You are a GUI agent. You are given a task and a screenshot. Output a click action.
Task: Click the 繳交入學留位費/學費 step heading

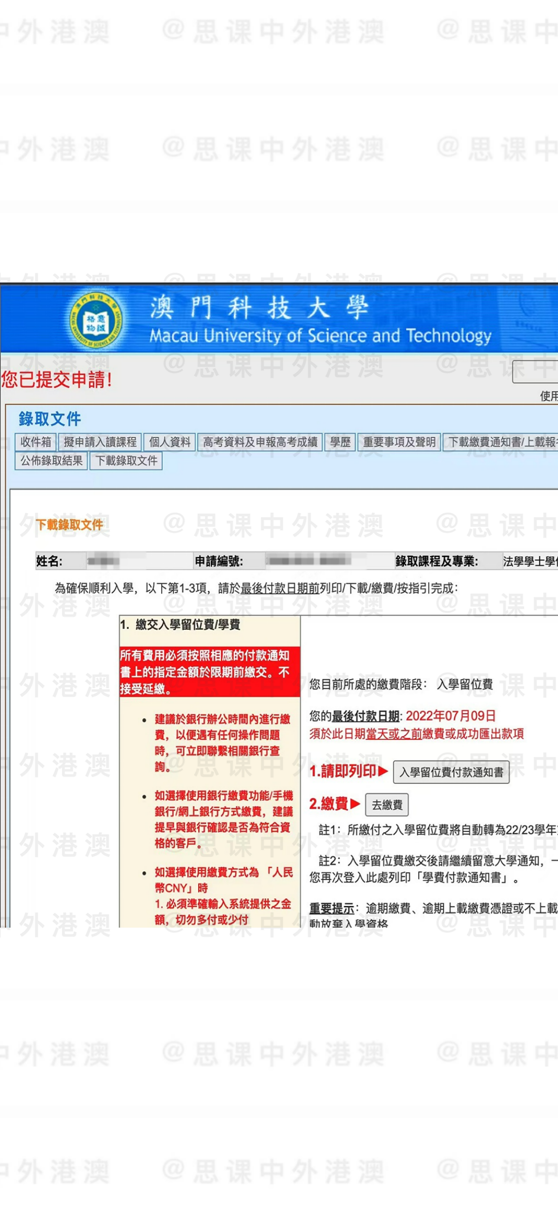180,624
